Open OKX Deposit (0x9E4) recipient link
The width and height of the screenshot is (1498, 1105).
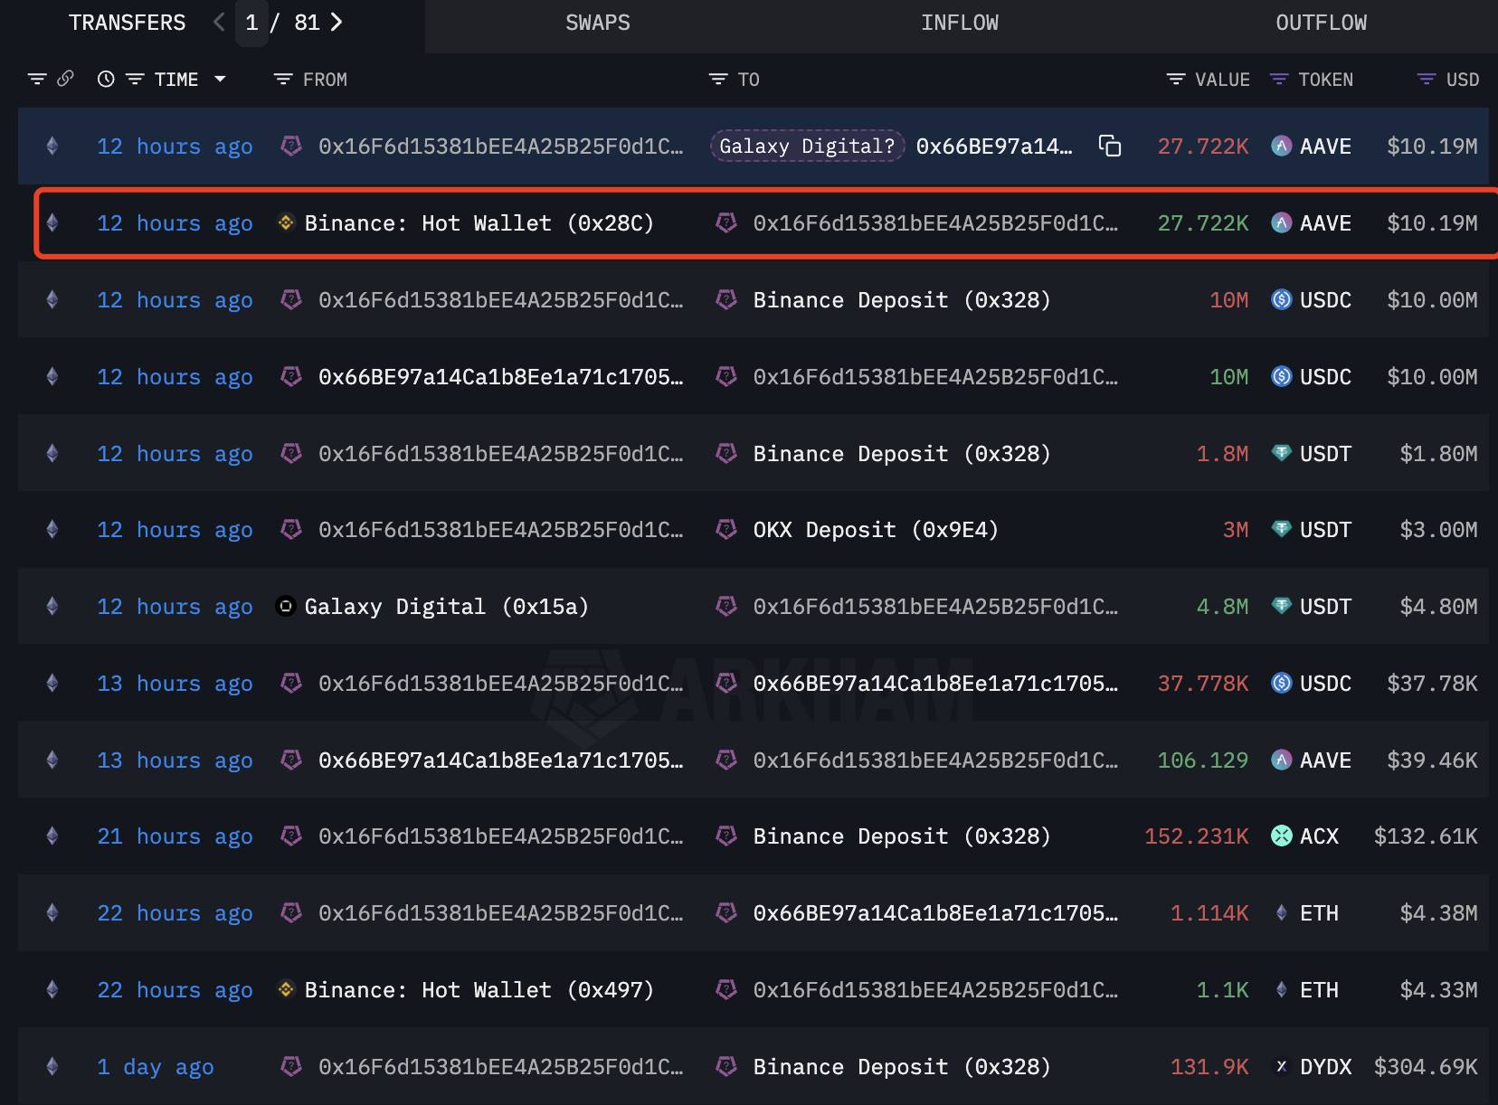click(x=876, y=530)
